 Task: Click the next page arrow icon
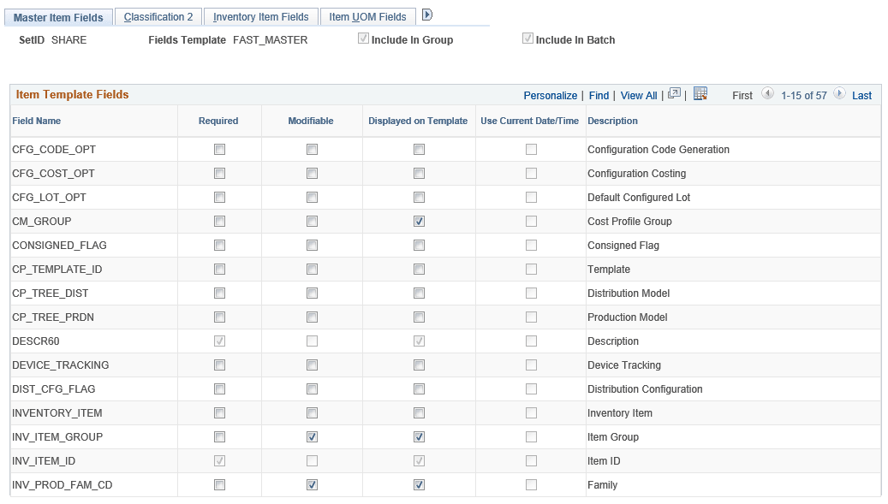838,95
